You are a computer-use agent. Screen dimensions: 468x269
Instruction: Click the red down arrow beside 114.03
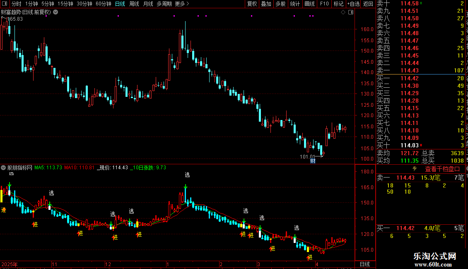421,145
